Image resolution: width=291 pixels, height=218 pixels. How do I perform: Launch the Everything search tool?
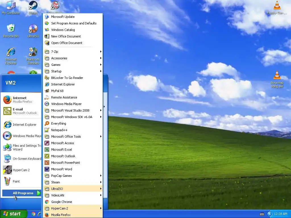click(x=73, y=123)
